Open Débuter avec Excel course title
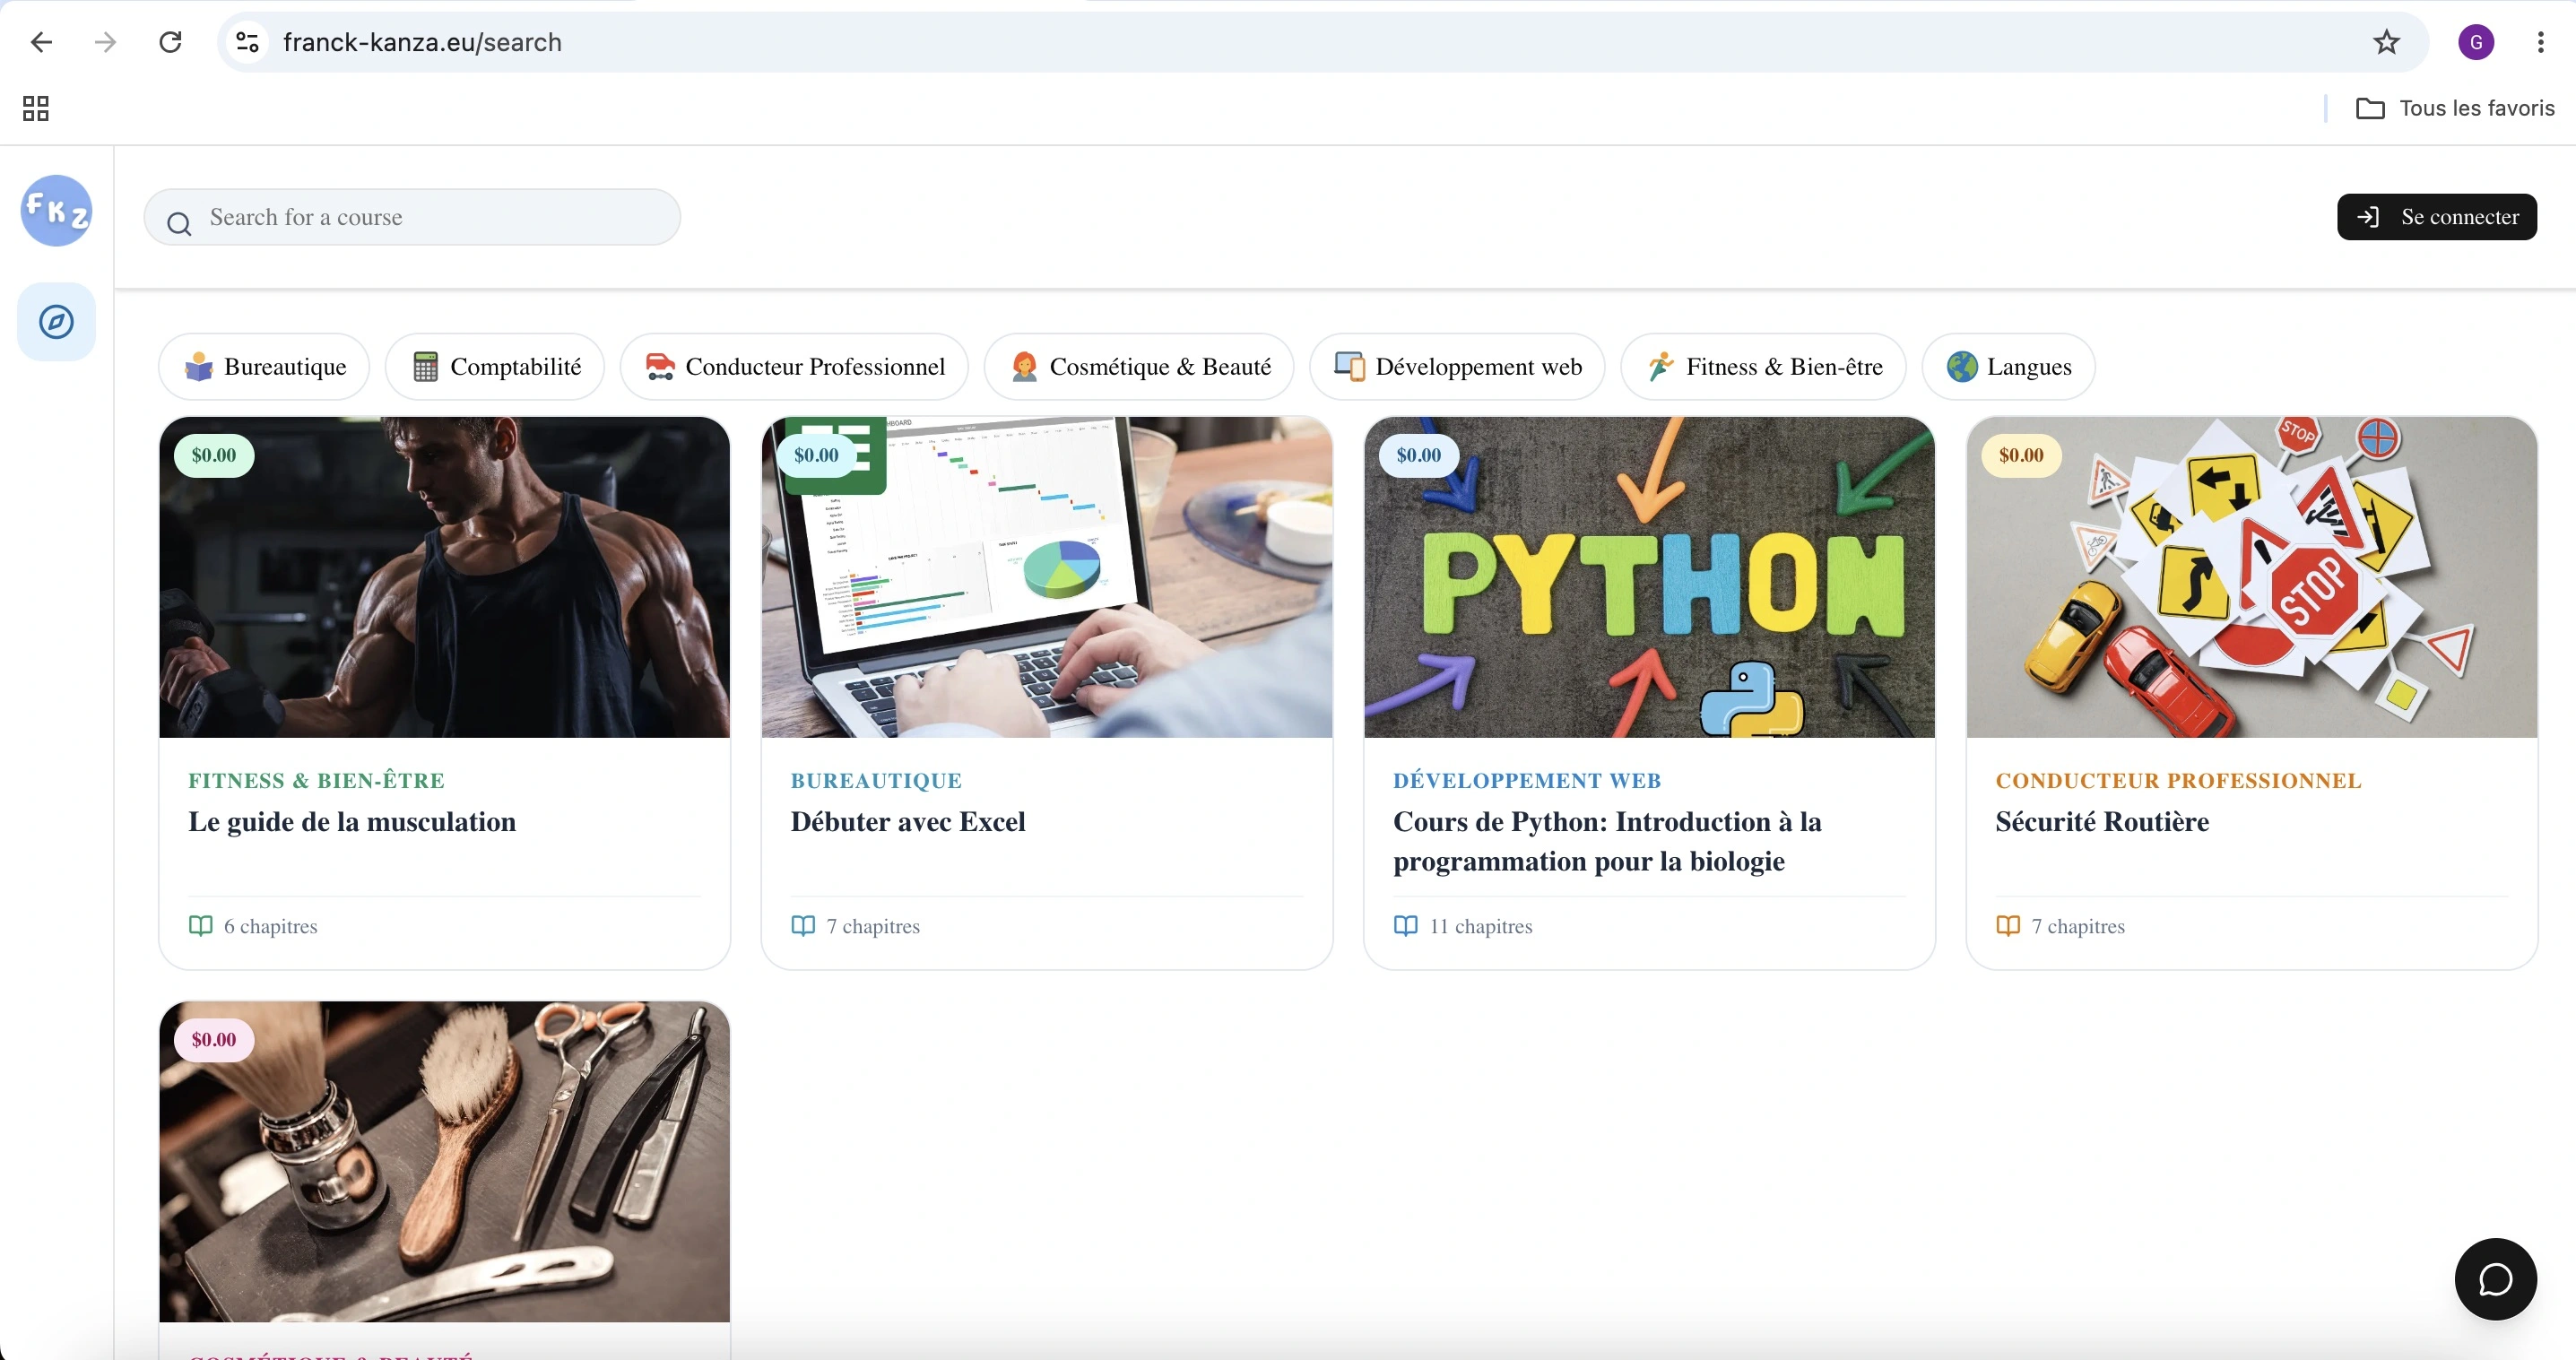Image resolution: width=2576 pixels, height=1360 pixels. click(908, 822)
